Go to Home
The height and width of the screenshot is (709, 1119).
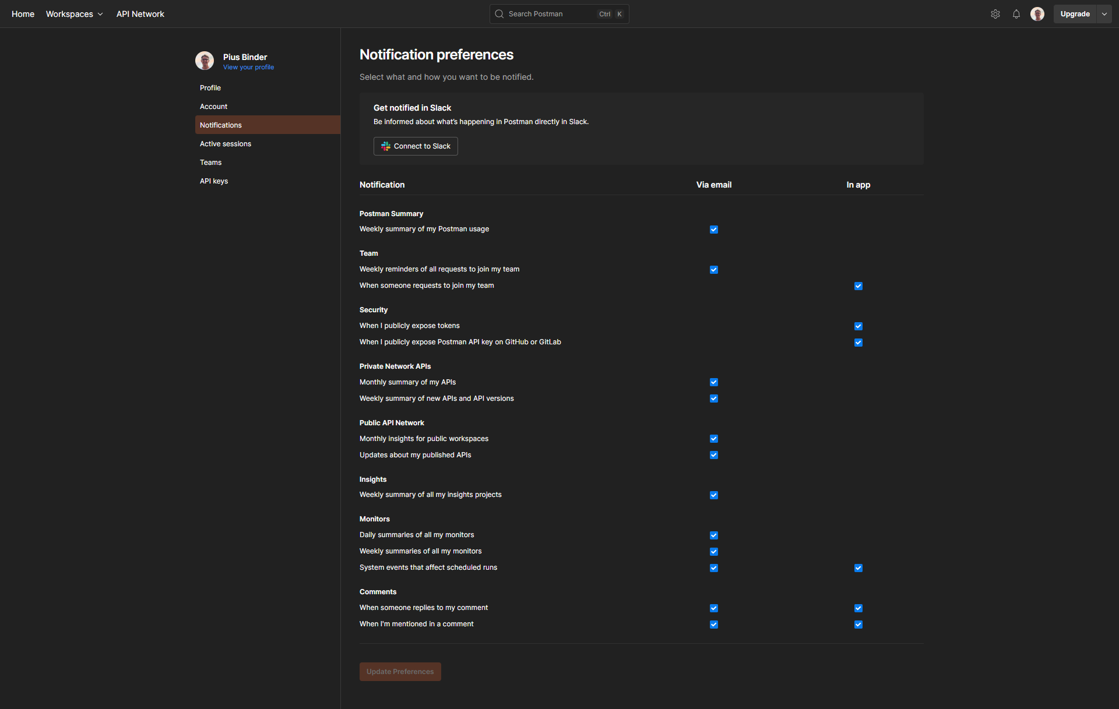pos(23,14)
